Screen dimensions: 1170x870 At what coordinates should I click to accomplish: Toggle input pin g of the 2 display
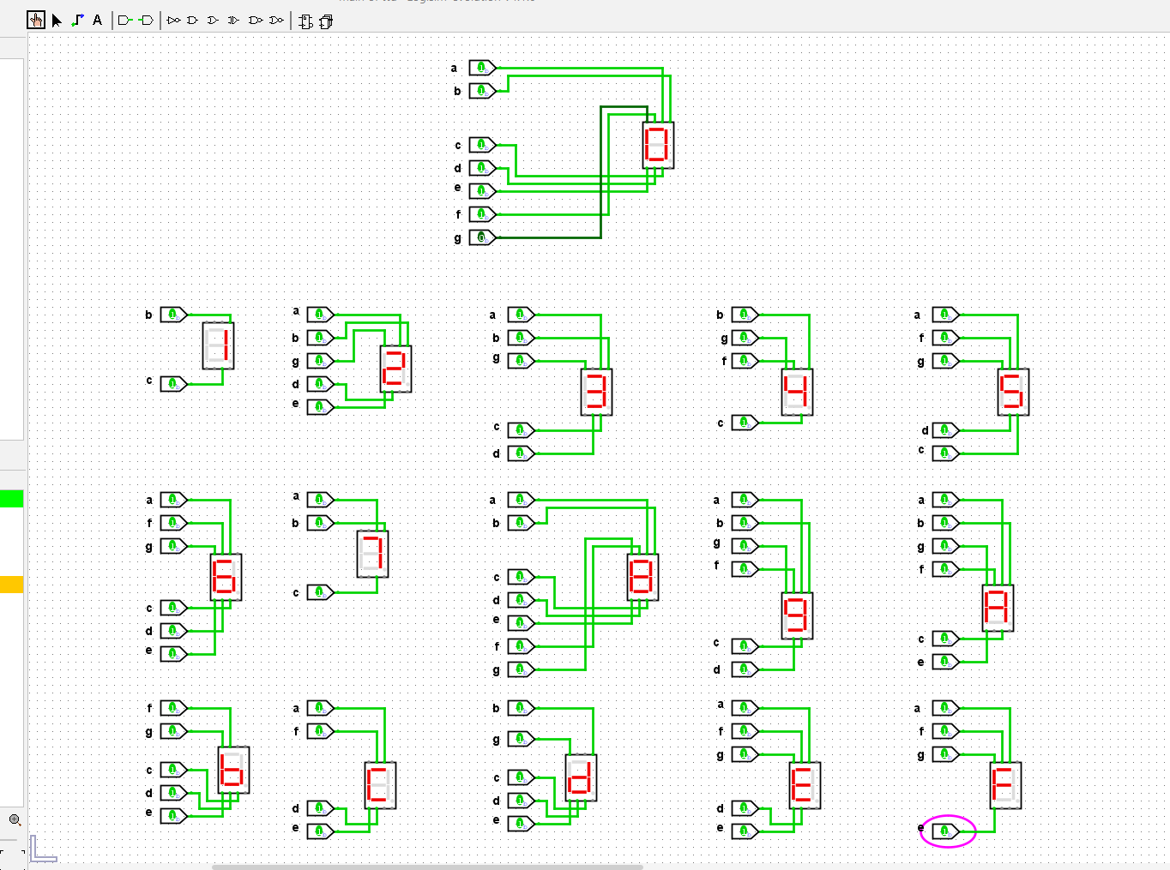[320, 361]
